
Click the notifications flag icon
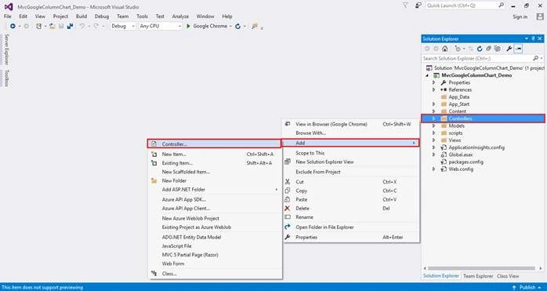(405, 5)
